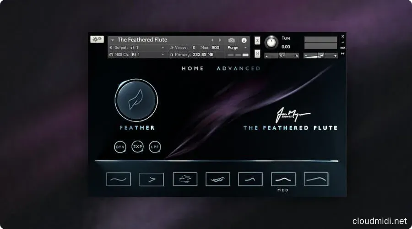The height and width of the screenshot is (229, 412).
Task: Select the long swell articulation box
Action: 316,179
